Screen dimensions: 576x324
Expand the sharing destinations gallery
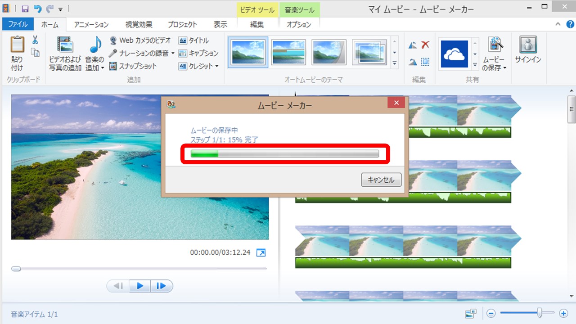tap(475, 65)
